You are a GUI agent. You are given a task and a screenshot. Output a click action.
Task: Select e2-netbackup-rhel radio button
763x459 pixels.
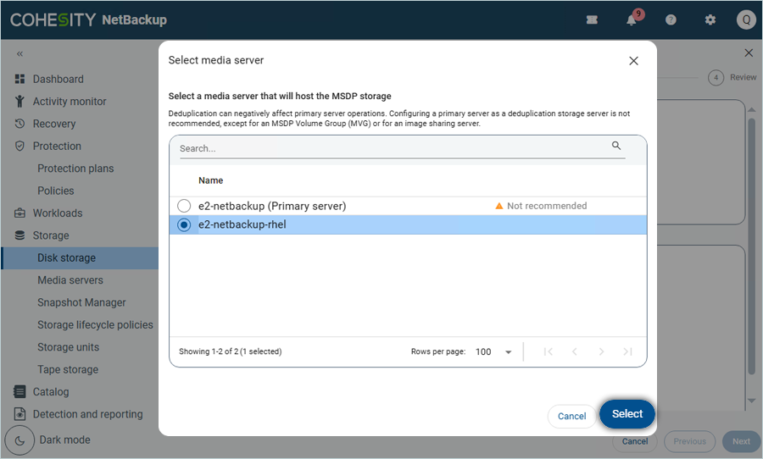click(184, 225)
